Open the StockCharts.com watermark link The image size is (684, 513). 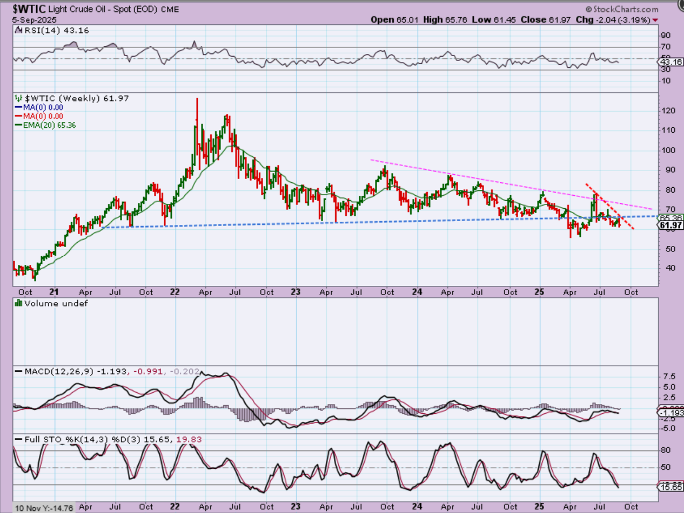pyautogui.click(x=626, y=9)
